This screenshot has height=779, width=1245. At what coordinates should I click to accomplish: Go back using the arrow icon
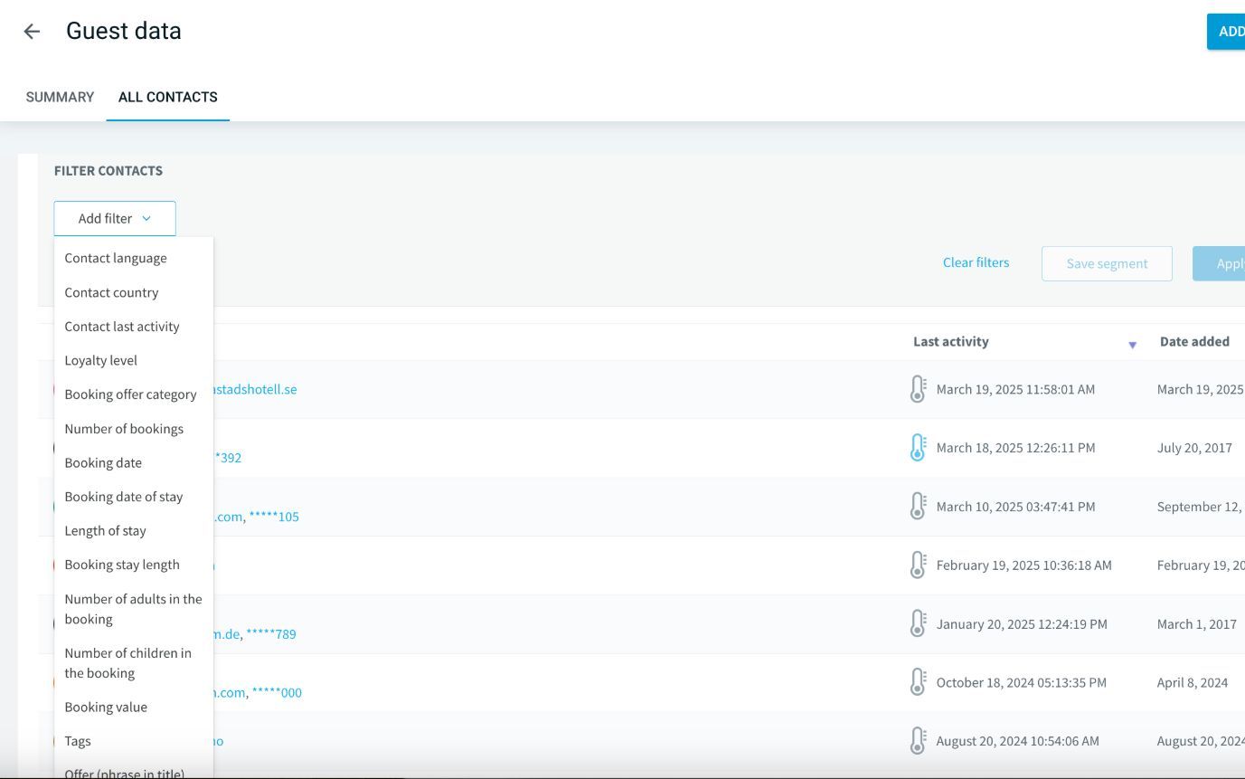tap(32, 32)
